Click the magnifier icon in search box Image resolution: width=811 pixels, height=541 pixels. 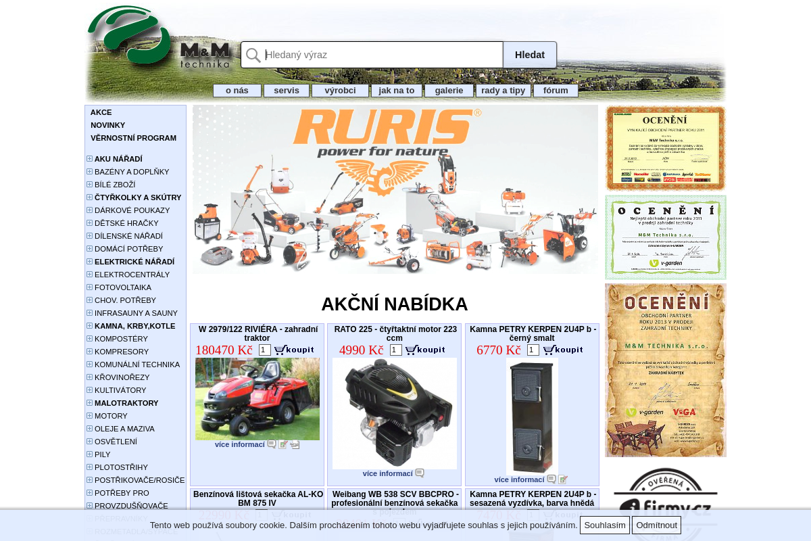point(253,55)
